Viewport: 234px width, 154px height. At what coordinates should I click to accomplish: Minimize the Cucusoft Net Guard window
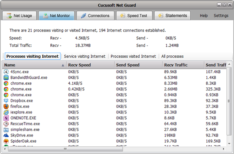coord(219,5)
